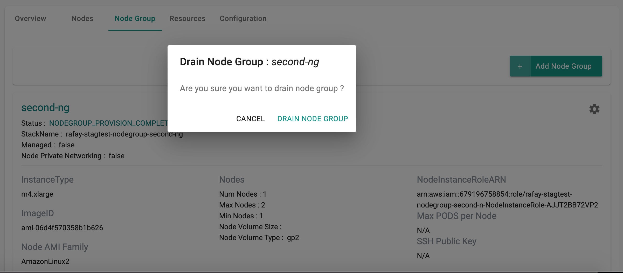Go to the Resources tab
The height and width of the screenshot is (273, 623).
[187, 18]
